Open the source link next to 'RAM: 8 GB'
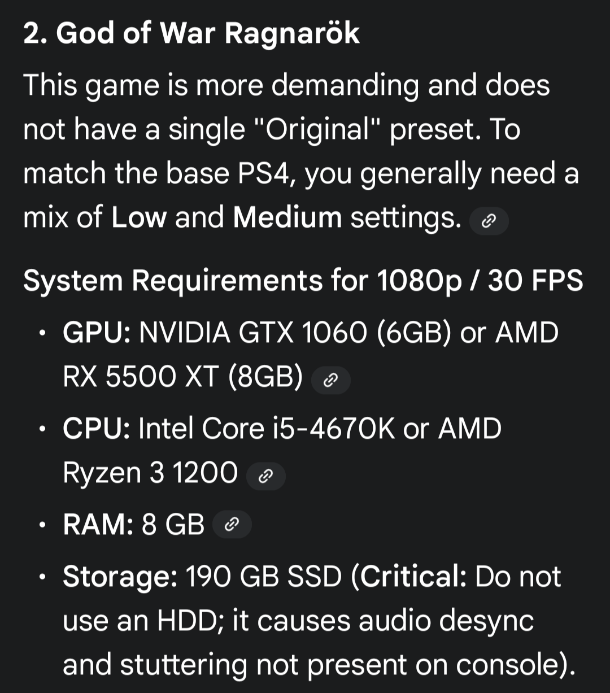 point(232,525)
